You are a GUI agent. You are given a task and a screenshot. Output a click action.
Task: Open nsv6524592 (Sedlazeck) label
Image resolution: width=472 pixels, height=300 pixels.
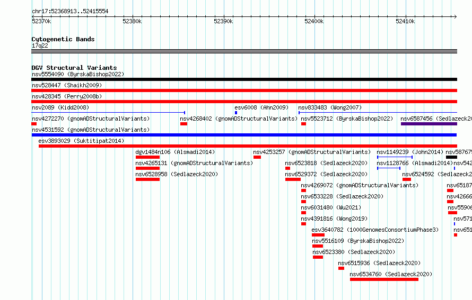(437, 174)
